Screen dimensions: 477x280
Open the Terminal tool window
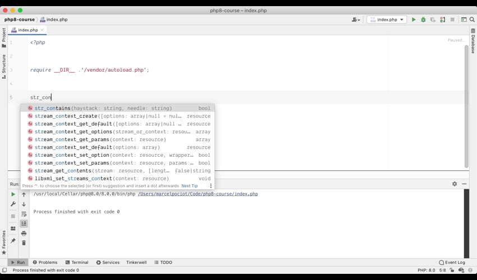tap(77, 263)
